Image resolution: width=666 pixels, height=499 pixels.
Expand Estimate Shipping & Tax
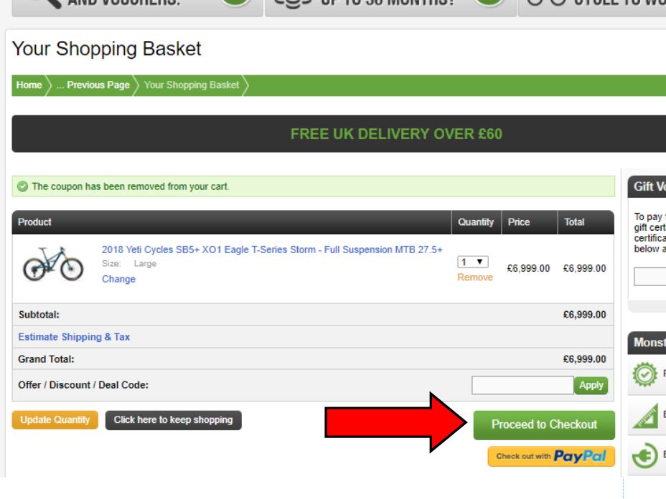pos(74,337)
